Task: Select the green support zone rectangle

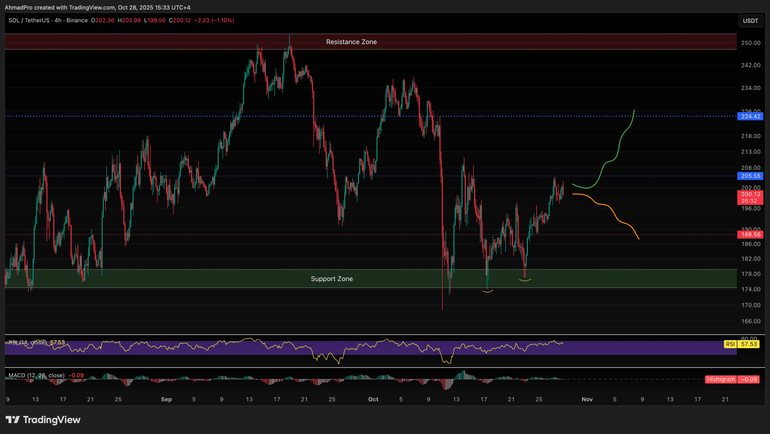Action: coord(201,278)
